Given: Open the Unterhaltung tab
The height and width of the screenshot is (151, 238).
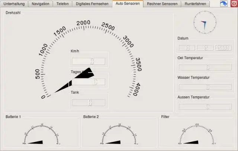Looking at the screenshot, I should pos(14,4).
